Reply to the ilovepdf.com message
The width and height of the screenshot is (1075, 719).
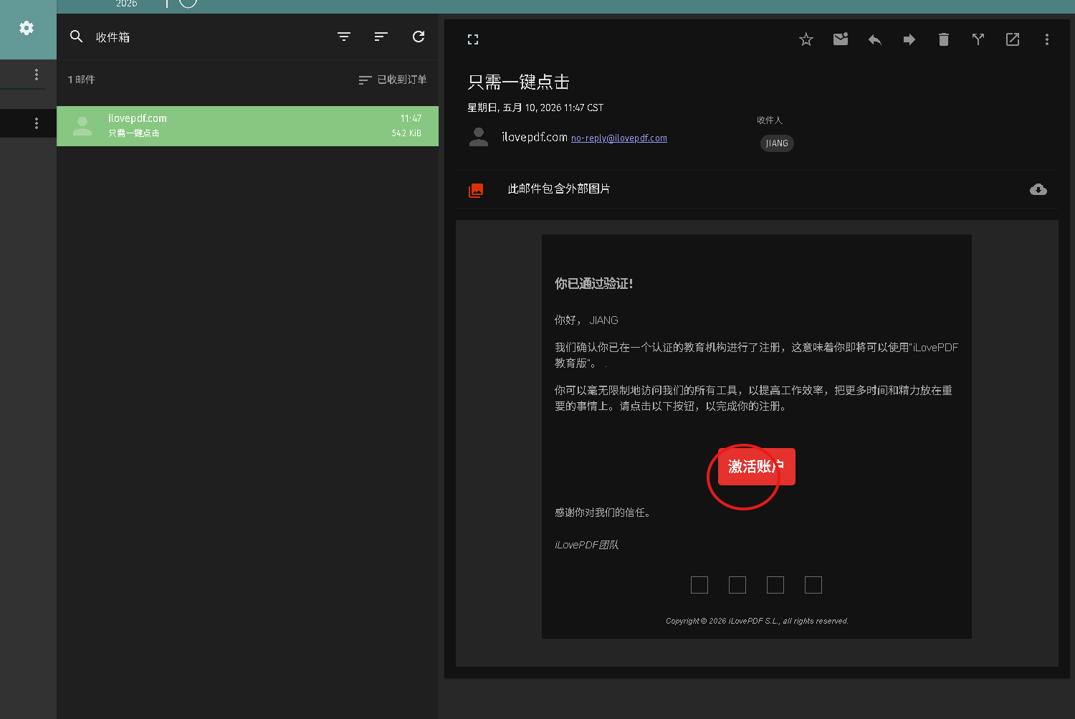coord(875,39)
